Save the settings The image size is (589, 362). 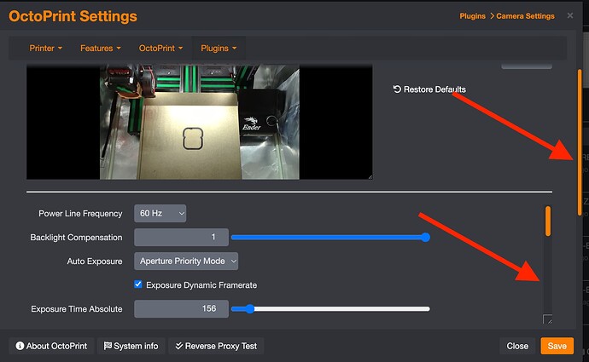pyautogui.click(x=557, y=346)
